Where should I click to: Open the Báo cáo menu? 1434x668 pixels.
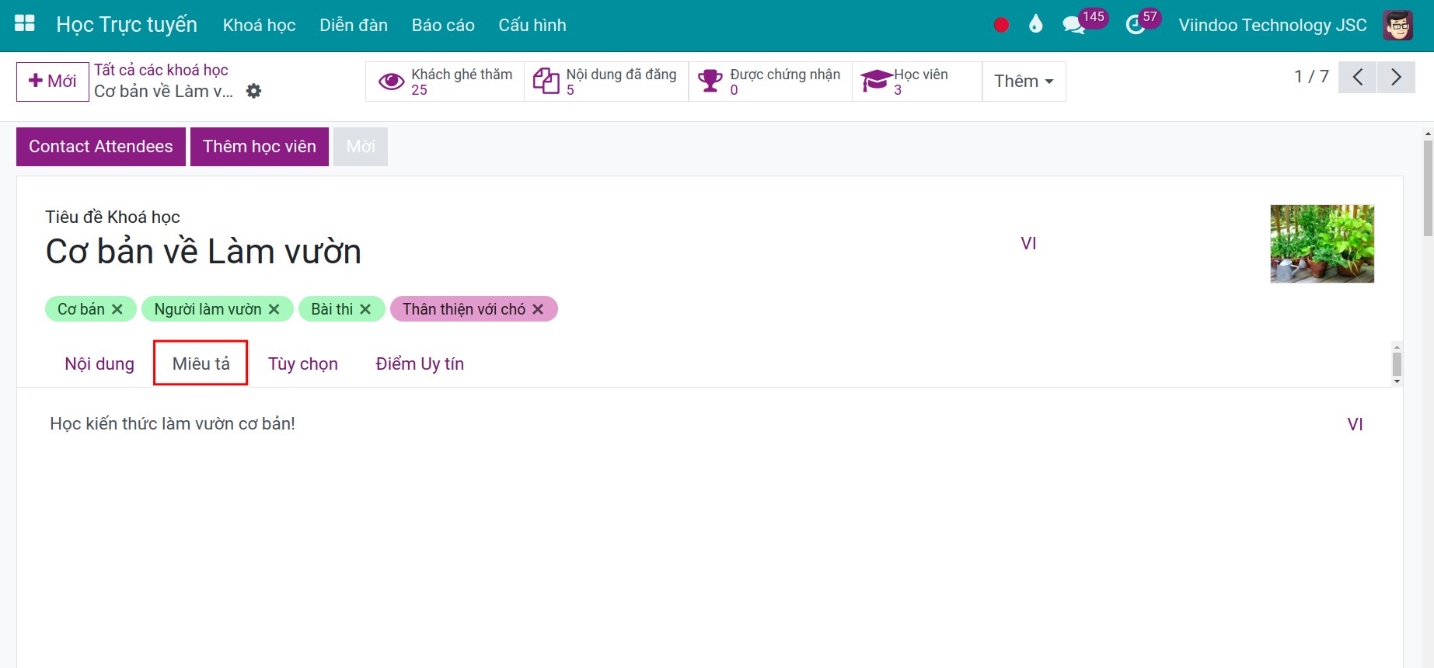pos(443,25)
